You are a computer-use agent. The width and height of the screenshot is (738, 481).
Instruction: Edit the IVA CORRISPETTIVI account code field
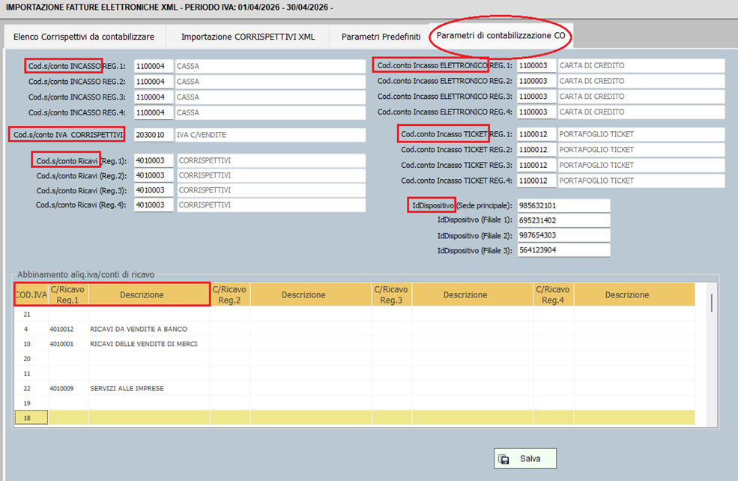154,135
